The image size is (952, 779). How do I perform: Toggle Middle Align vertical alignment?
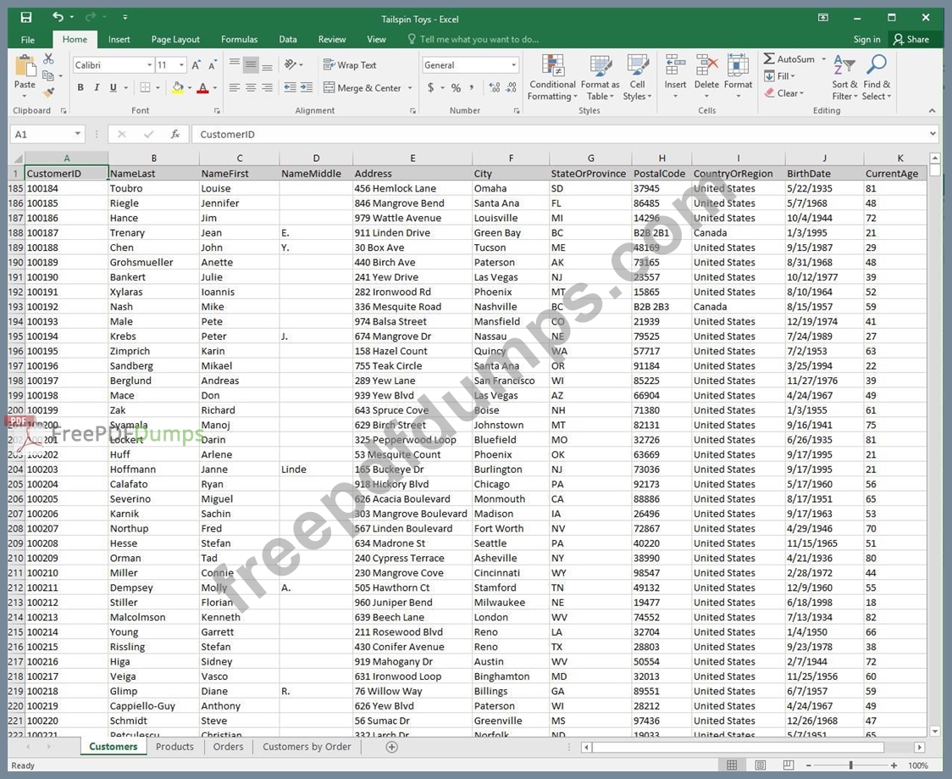click(x=251, y=64)
